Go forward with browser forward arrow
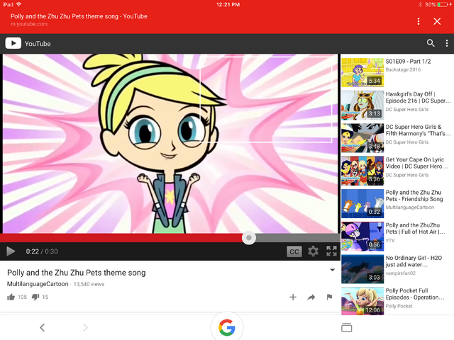The height and width of the screenshot is (340, 454). point(85,327)
